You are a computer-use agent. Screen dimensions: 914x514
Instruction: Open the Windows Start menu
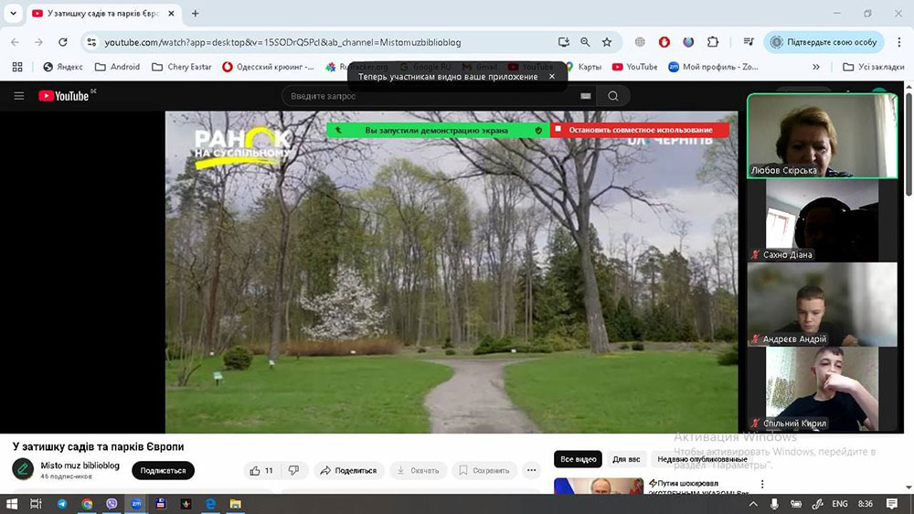point(12,504)
